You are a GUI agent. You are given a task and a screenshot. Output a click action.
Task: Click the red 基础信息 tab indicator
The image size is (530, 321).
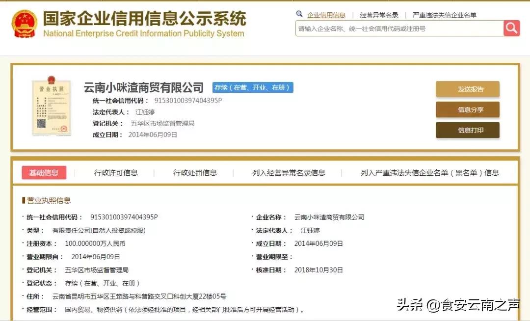point(44,173)
